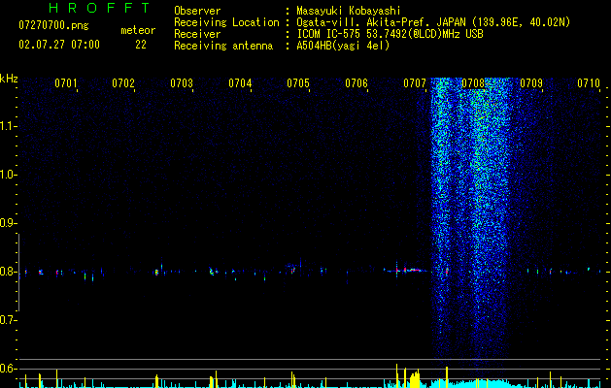Screen dimensions: 611x388
Task: Click the 0704 time marker
Action: 240,83
